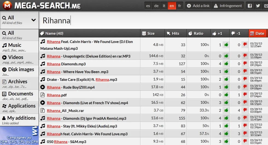Click the Mega-Search.me logo icon
Image resolution: width=268 pixels, height=145 pixels.
tap(7, 5)
